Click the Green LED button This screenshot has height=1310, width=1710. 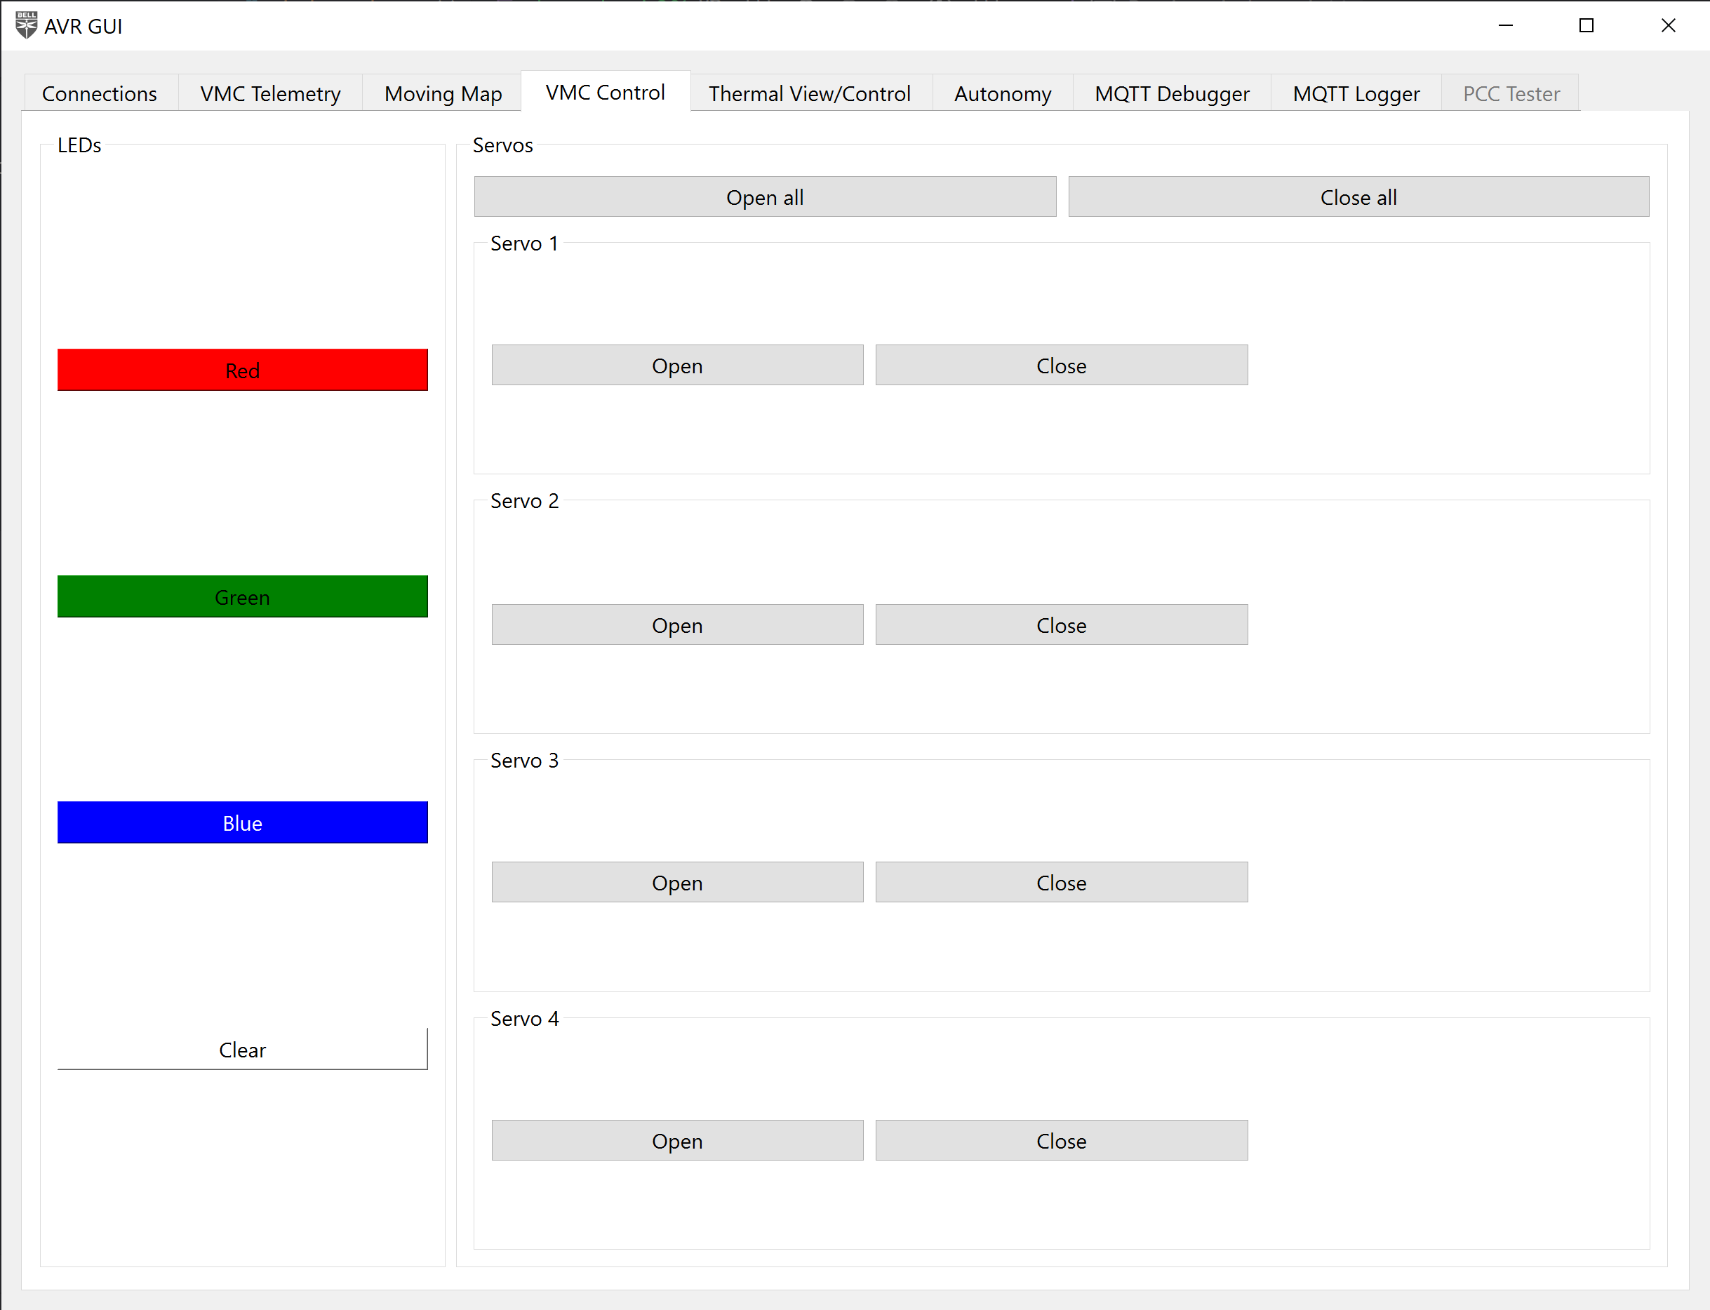pos(241,596)
